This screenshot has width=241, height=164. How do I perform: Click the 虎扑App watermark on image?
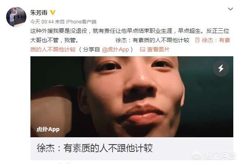48,129
